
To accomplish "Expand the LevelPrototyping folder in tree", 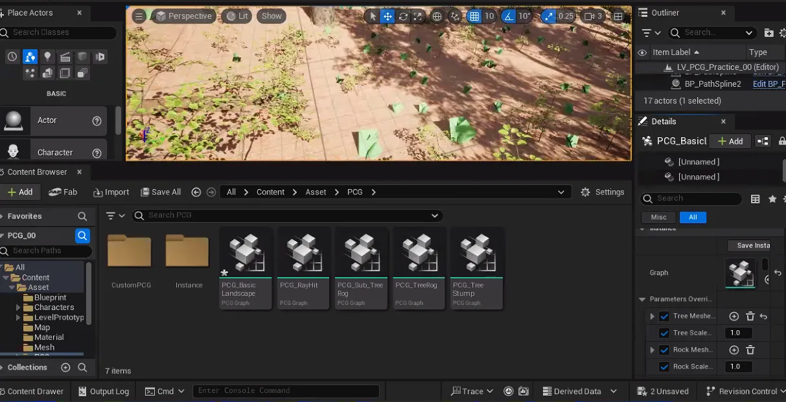I will (x=18, y=318).
